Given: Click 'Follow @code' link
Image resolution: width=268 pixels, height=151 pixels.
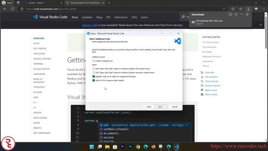Looking at the screenshot, I should (x=211, y=81).
